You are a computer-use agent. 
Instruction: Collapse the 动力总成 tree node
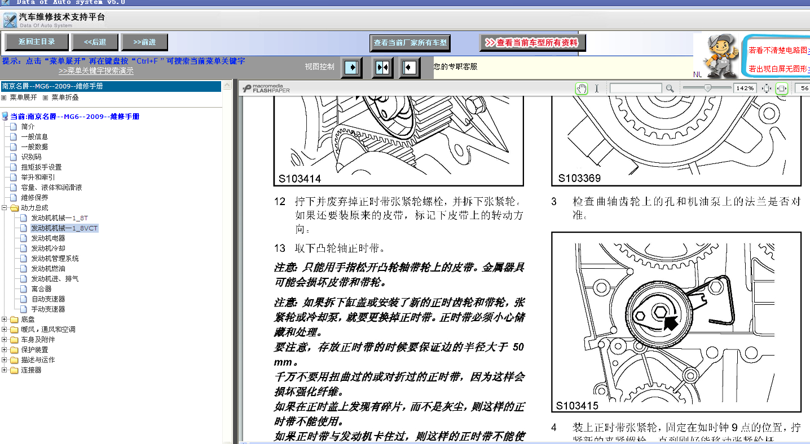5,208
